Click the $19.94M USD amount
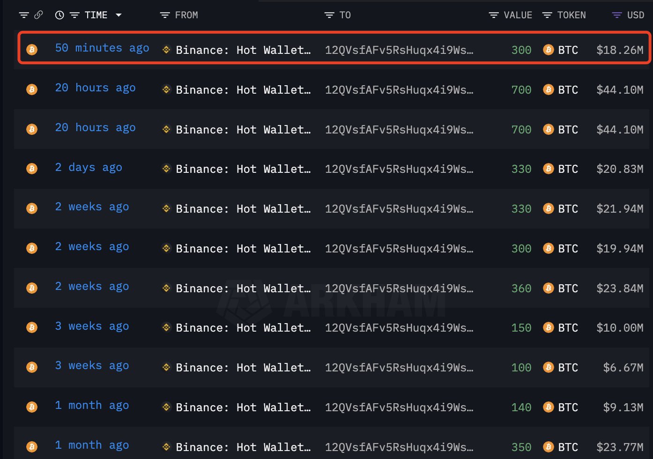The image size is (653, 459). tap(620, 249)
